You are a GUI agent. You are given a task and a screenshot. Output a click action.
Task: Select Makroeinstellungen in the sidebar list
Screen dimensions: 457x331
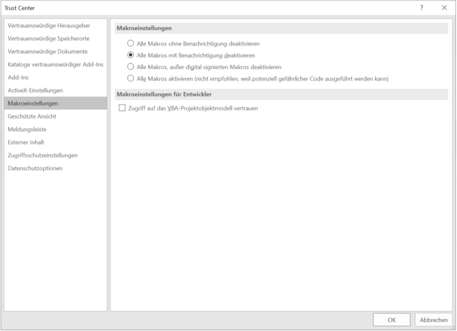33,103
